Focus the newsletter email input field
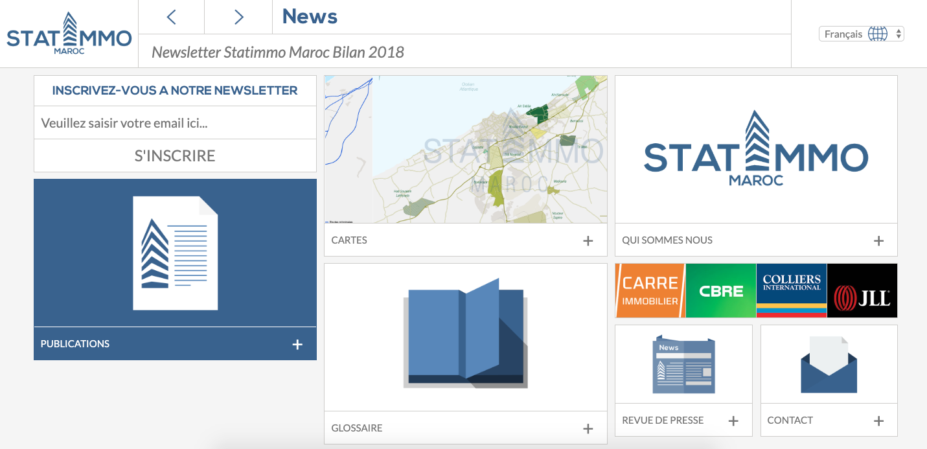This screenshot has width=927, height=449. click(175, 123)
